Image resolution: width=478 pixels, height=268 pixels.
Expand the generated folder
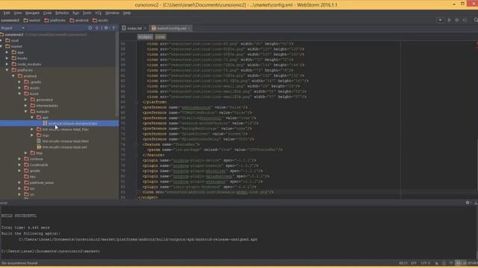click(x=26, y=100)
